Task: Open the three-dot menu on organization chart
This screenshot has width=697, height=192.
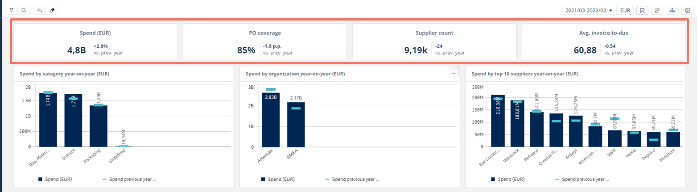Action: 454,74
